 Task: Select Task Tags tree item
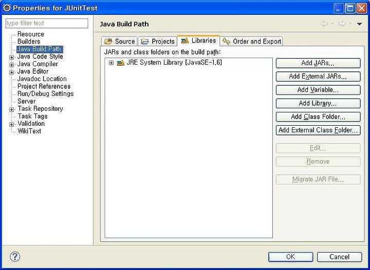coord(32,116)
